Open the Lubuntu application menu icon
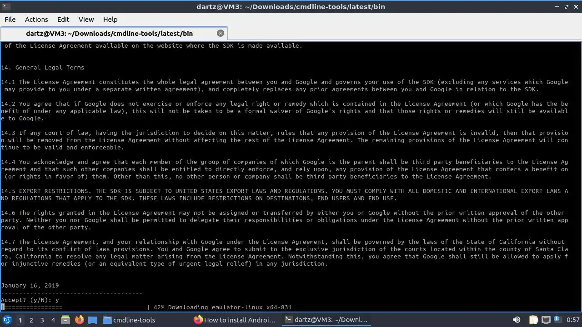The image size is (582, 327). click(7, 320)
